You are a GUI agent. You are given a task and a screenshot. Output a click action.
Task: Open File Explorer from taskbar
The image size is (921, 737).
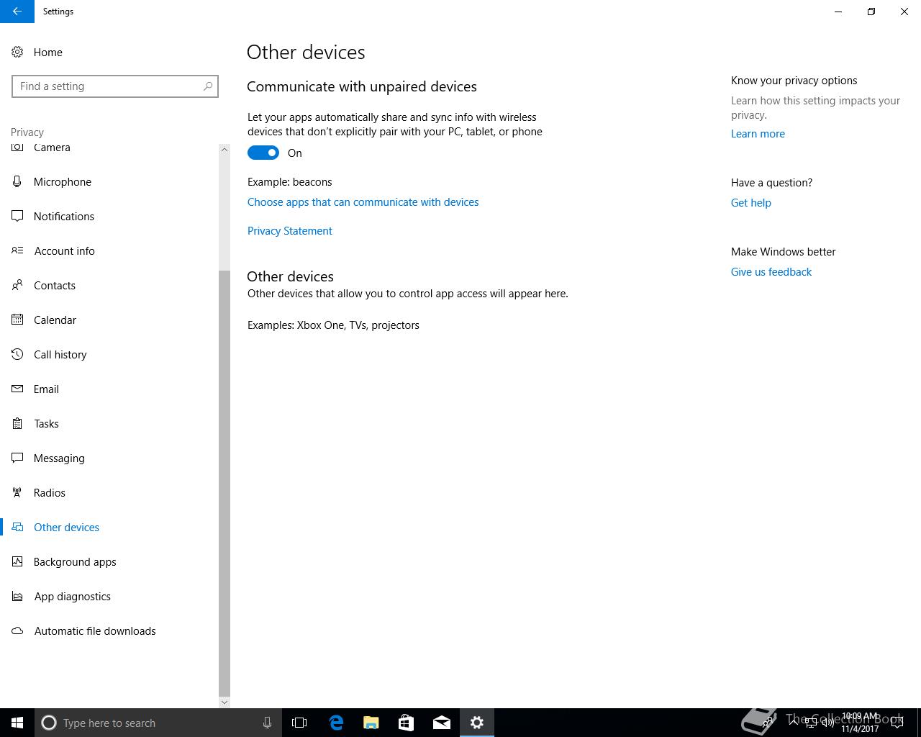click(371, 723)
